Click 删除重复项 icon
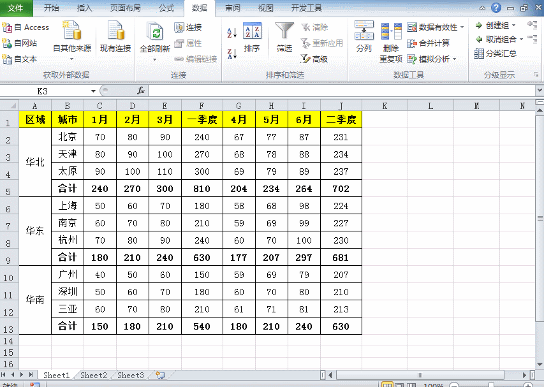The width and height of the screenshot is (544, 387). click(391, 32)
